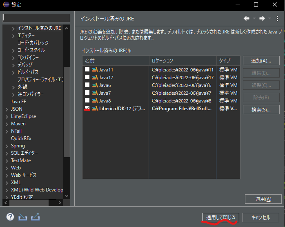Select QuickREx in the tree
This screenshot has height=227, width=285.
coord(21,138)
